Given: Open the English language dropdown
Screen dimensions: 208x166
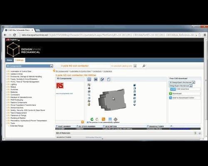Looking at the screenshot, I should point(19,40).
